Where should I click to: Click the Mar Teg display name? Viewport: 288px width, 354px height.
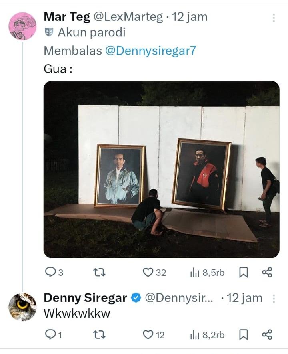(x=66, y=17)
